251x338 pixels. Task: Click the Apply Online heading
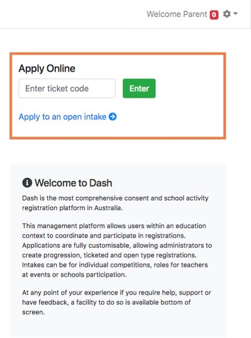tap(47, 69)
